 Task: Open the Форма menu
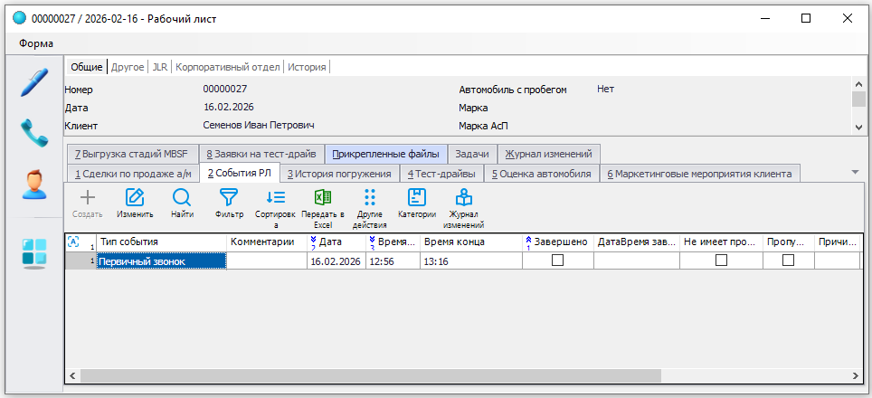click(36, 43)
